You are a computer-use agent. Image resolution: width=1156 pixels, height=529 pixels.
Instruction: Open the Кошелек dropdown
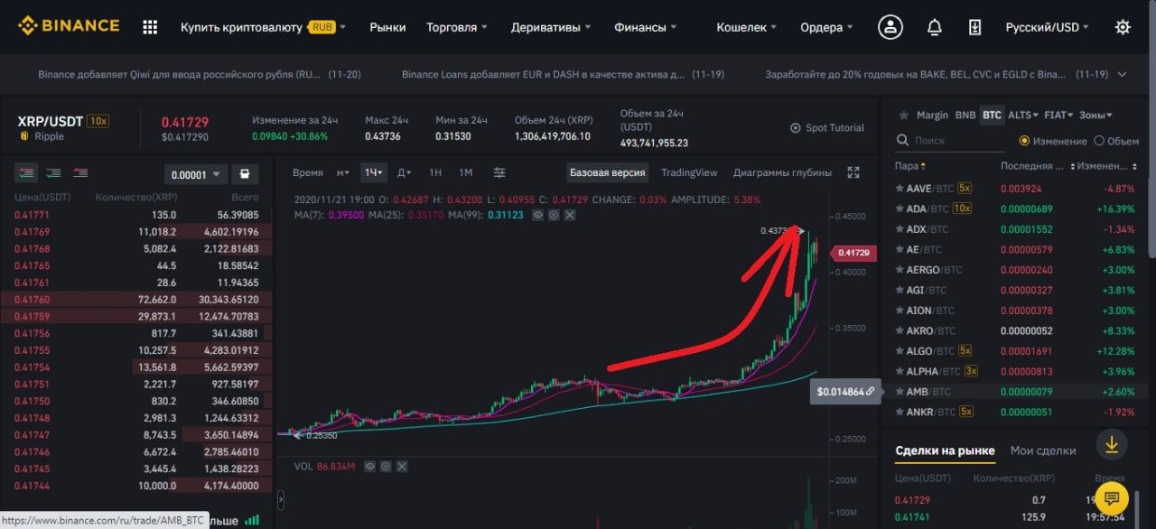[x=747, y=27]
